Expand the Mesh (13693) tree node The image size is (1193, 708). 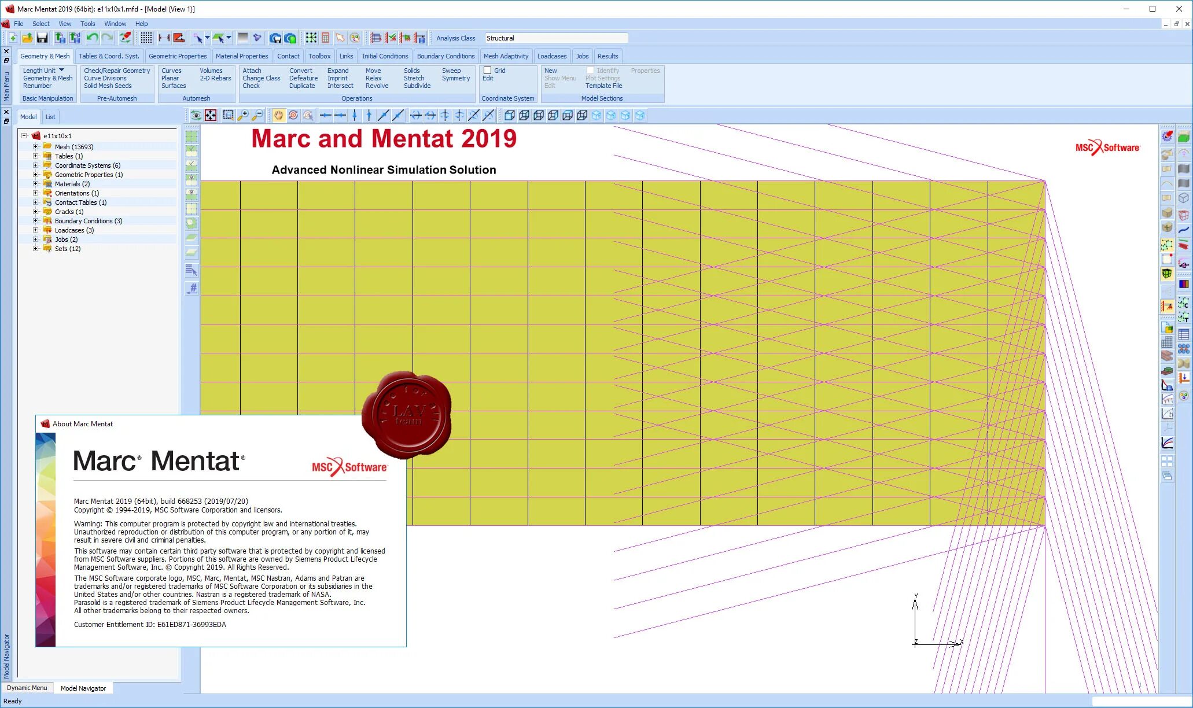click(35, 147)
